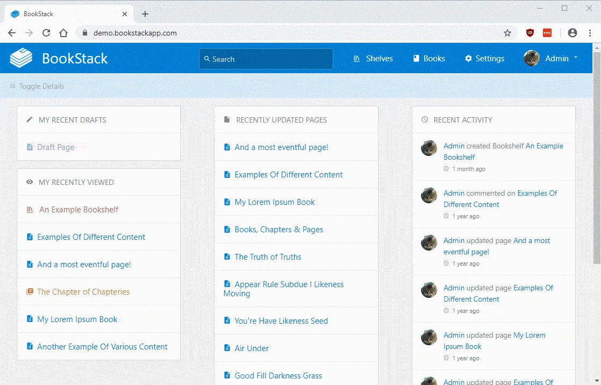Screen dimensions: 601x385
Task: Close the BookStack browser tab
Action: coord(125,14)
